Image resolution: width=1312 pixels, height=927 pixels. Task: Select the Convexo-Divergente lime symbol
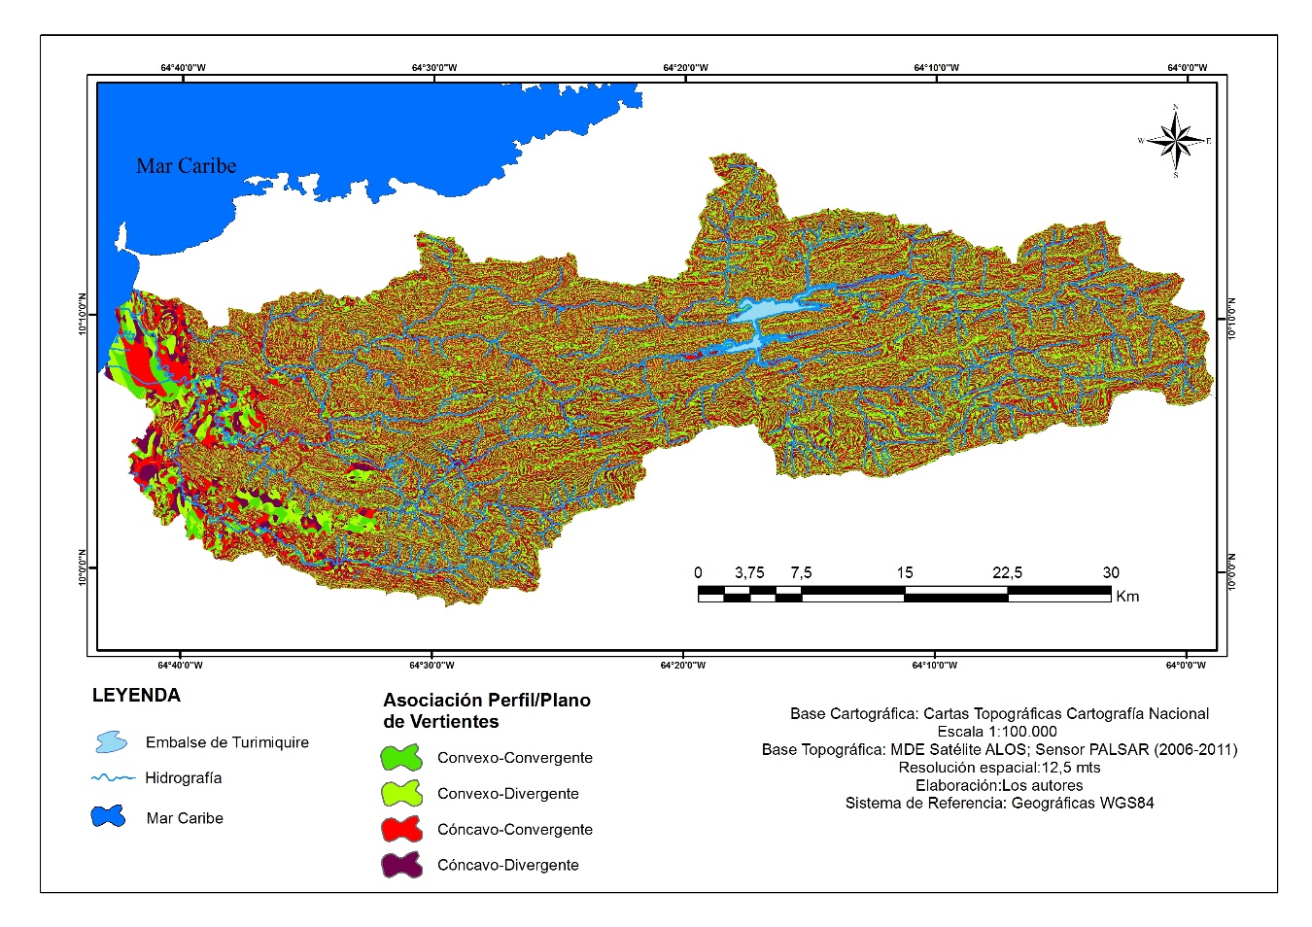click(400, 793)
